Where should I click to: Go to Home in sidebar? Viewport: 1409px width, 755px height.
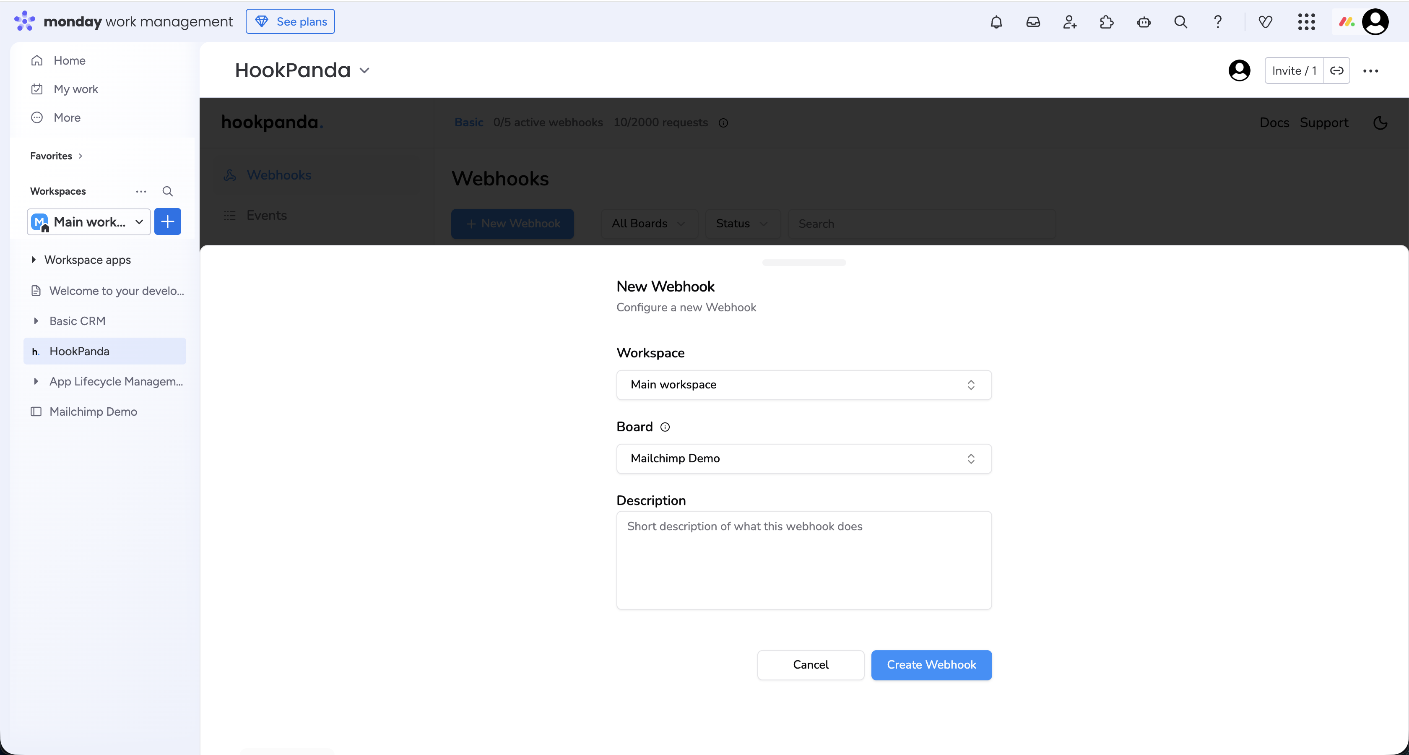click(69, 60)
